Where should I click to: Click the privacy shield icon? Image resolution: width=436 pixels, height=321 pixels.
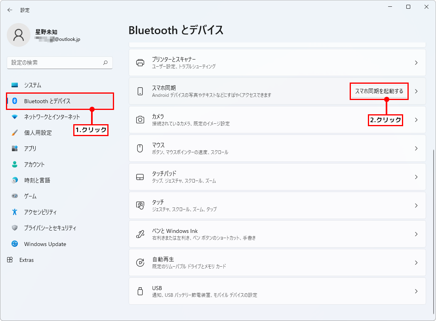(15, 228)
